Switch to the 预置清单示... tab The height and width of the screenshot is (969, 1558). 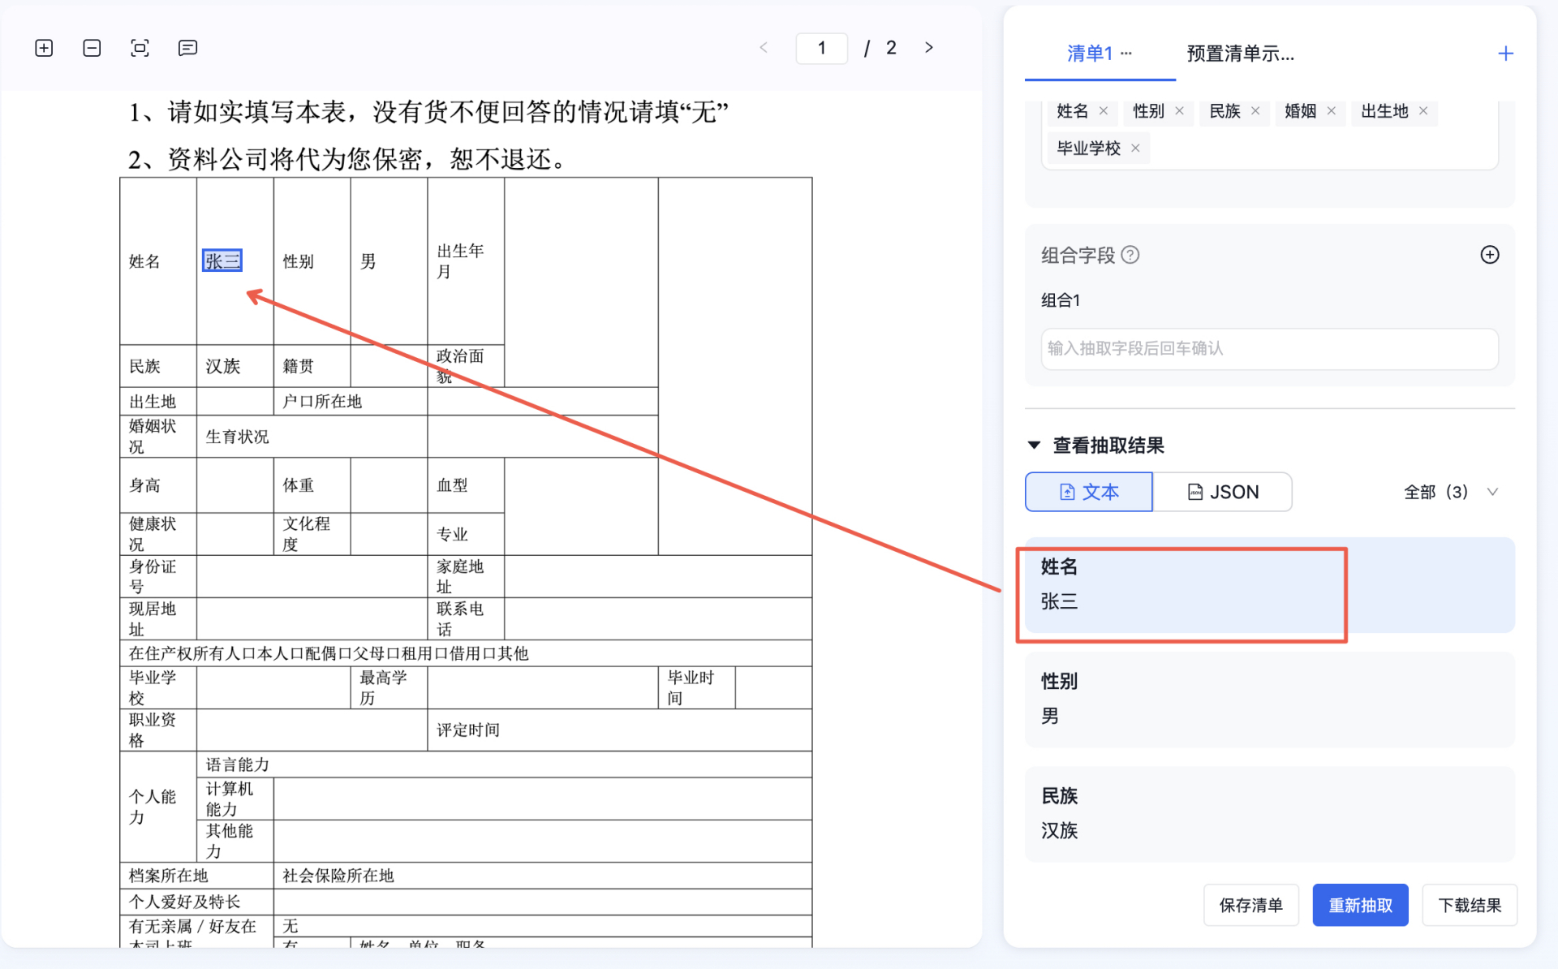click(1240, 54)
